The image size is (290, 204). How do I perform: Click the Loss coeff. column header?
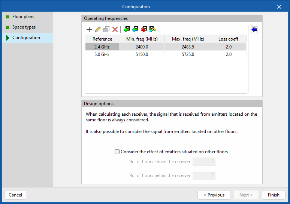pos(229,39)
